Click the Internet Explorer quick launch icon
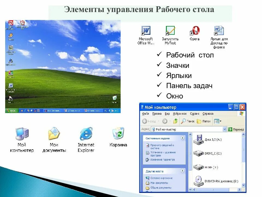 [25, 111]
